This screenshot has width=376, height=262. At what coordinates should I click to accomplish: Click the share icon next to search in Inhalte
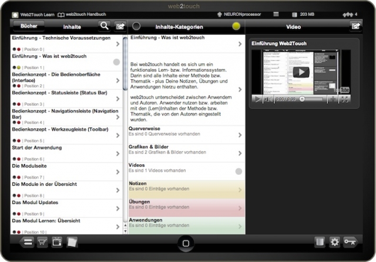120,26
